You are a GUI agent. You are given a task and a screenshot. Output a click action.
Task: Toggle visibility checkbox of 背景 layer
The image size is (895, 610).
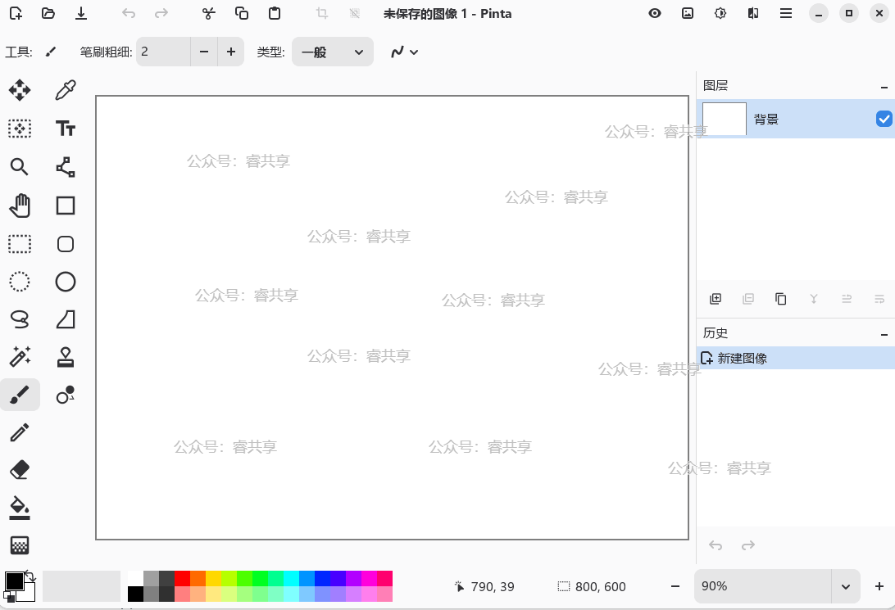click(884, 120)
